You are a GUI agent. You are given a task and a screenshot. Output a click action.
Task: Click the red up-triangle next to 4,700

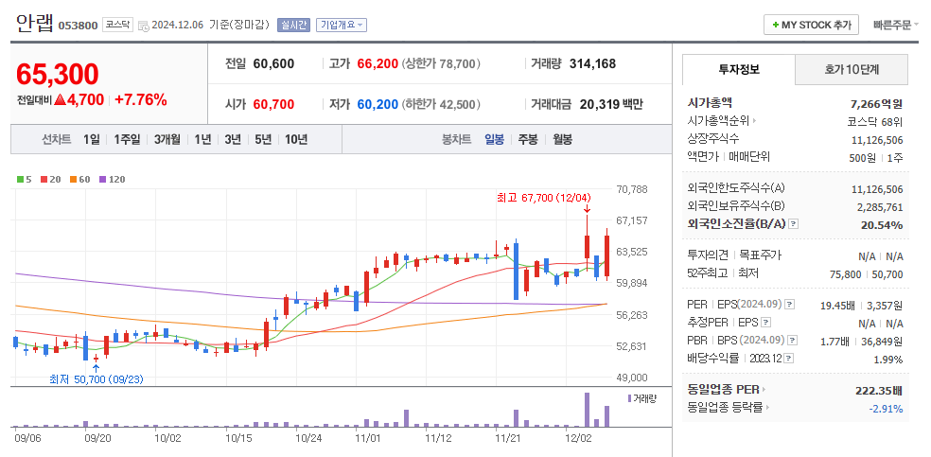60,99
